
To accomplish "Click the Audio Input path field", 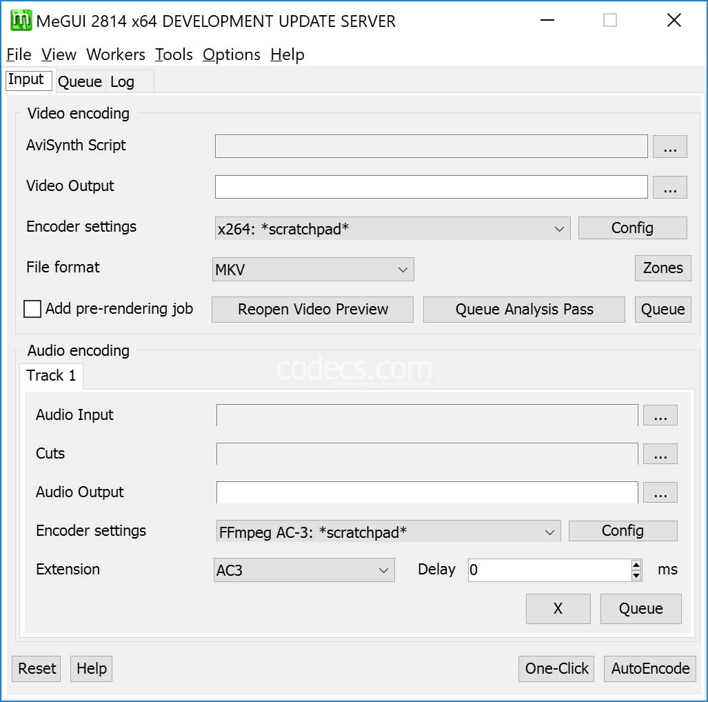I will click(427, 415).
